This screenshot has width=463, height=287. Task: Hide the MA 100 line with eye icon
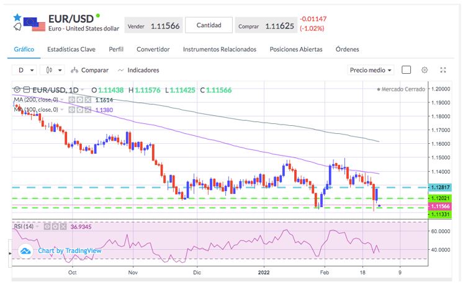(x=72, y=110)
